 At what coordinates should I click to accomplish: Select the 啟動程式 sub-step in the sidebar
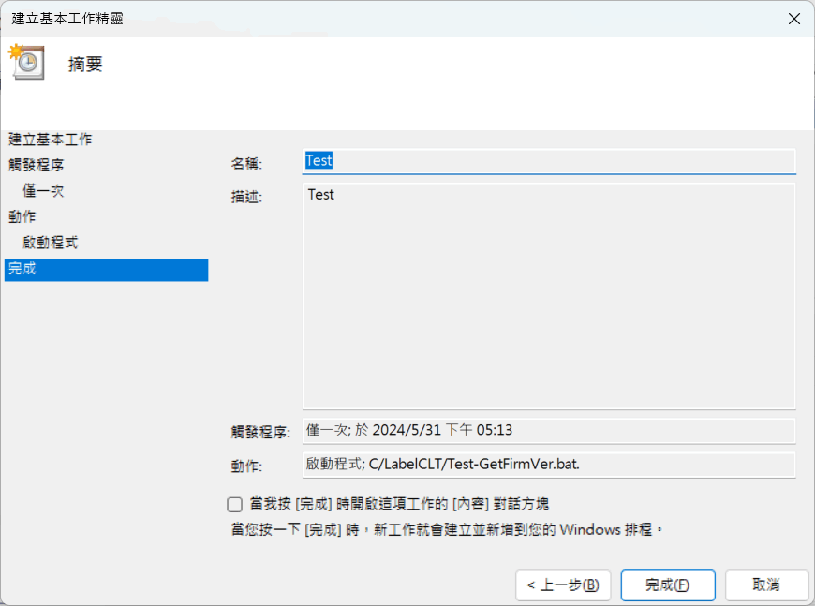[x=51, y=243]
